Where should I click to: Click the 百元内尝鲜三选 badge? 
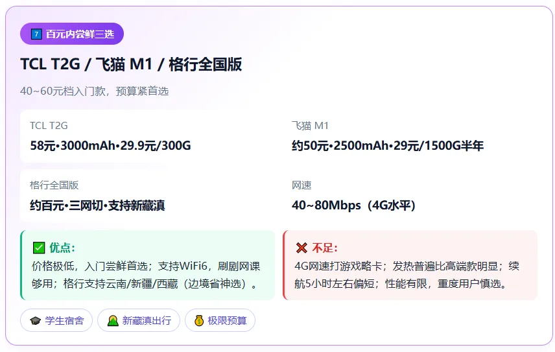[x=72, y=34]
